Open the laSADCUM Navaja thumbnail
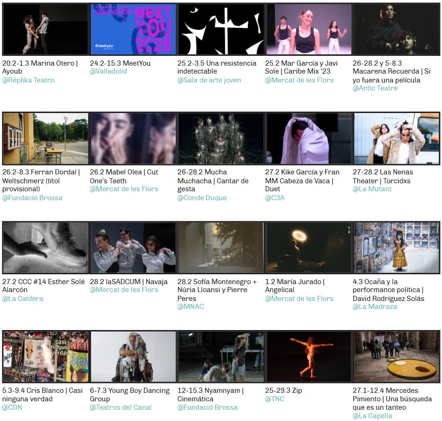Image resolution: width=442 pixels, height=421 pixels. (133, 248)
